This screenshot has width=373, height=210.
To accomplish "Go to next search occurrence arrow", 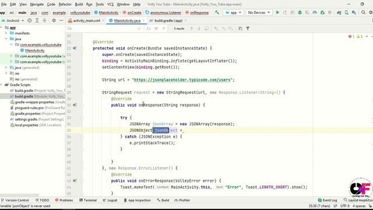I will [199, 29].
